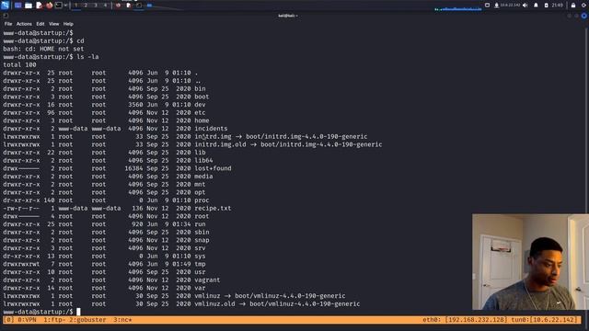
Task: Click tmux window 0:VPN in status bar
Action: [27, 320]
